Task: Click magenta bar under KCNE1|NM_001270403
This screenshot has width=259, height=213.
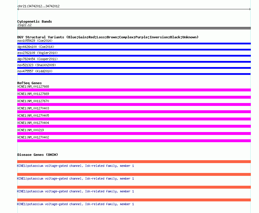Action: (134, 112)
